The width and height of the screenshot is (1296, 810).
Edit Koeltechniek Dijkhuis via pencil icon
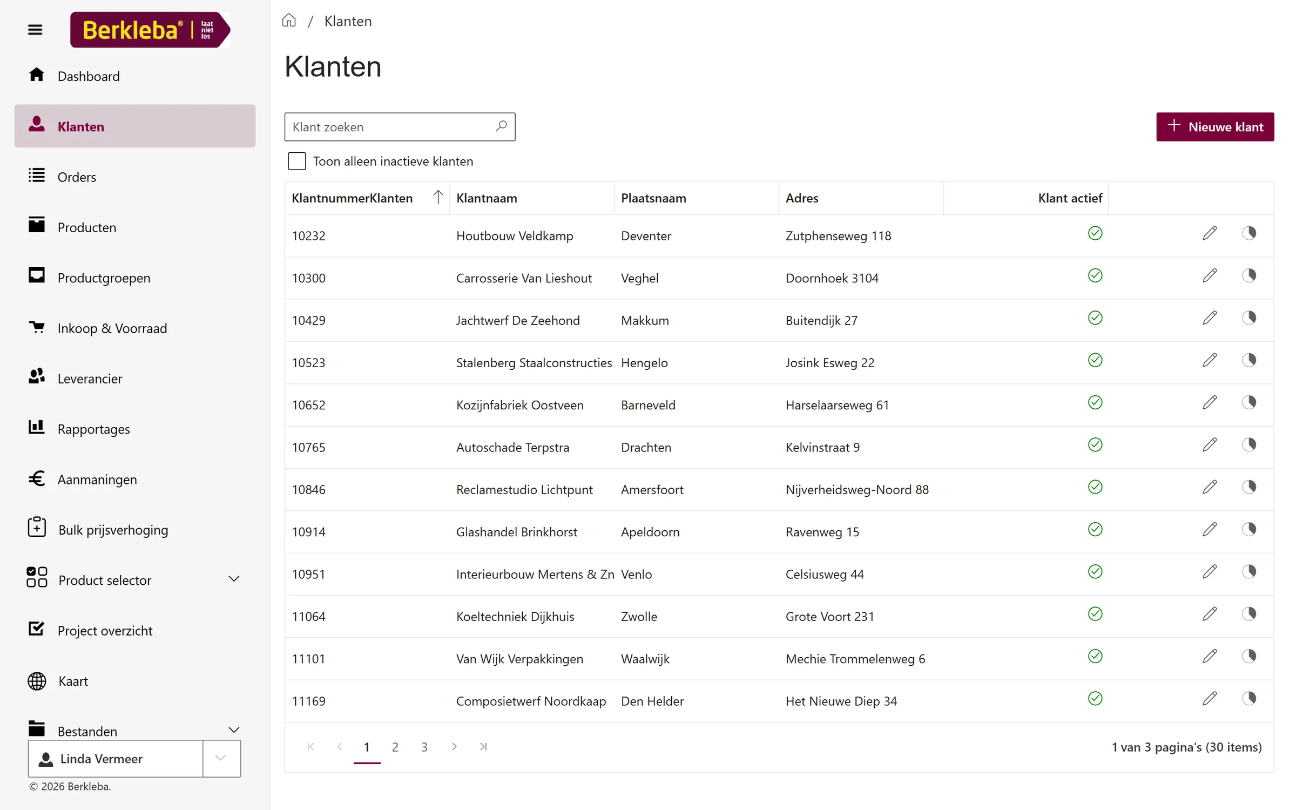(x=1210, y=614)
